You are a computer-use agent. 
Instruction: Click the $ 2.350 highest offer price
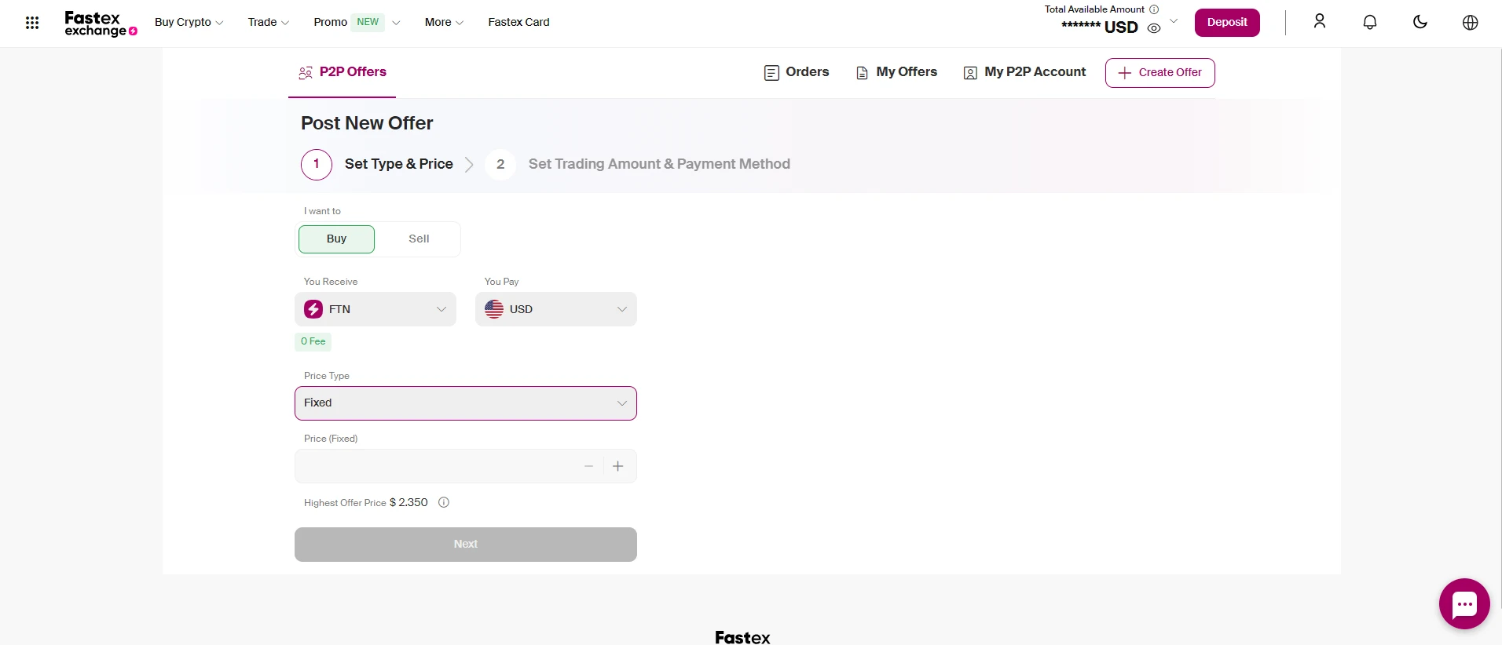(x=408, y=502)
